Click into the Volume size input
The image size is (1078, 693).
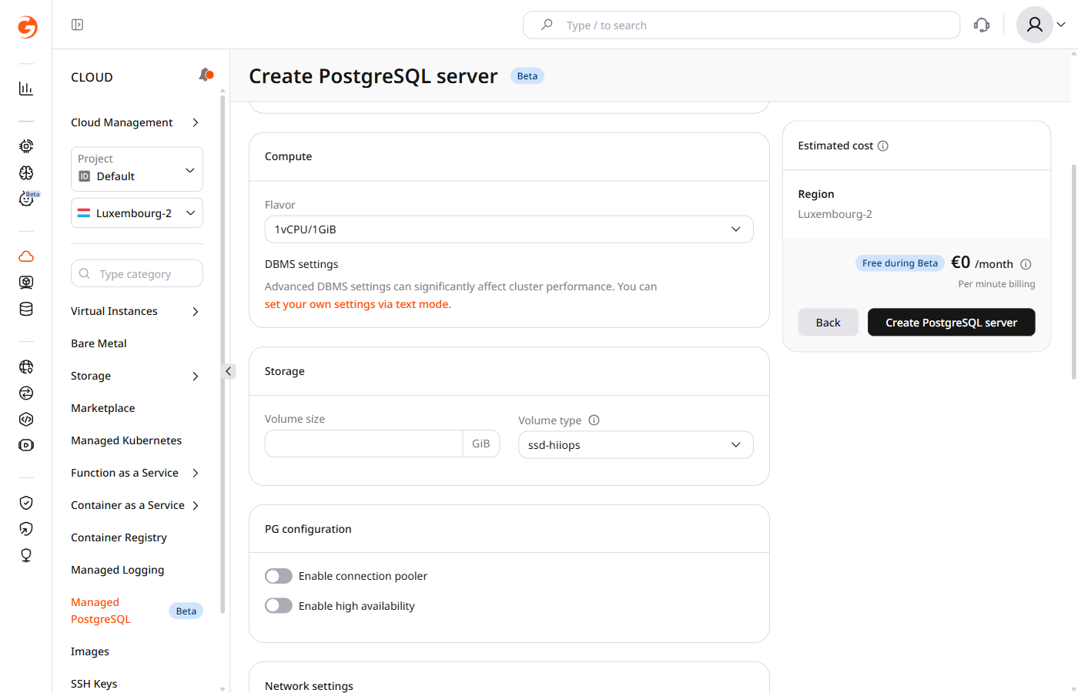[363, 444]
